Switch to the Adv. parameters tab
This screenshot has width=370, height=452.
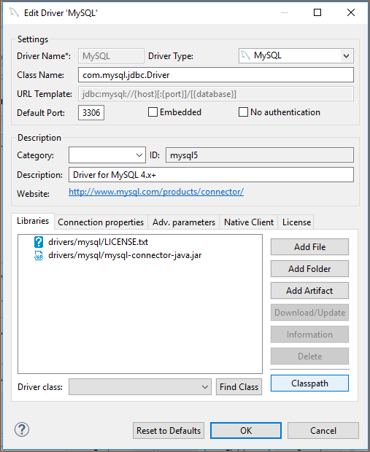click(x=184, y=222)
